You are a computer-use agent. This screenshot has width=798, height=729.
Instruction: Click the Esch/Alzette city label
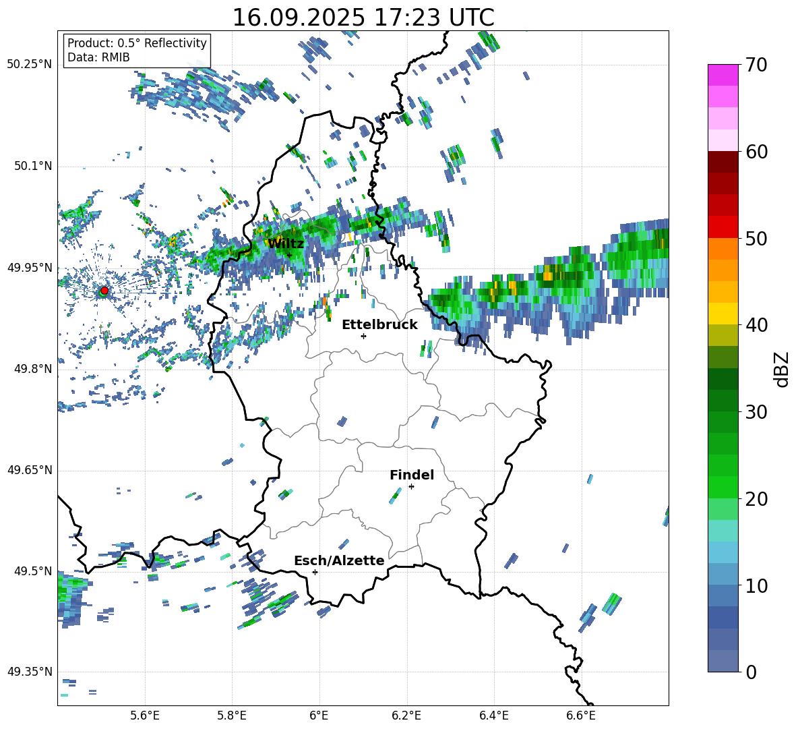(x=339, y=560)
